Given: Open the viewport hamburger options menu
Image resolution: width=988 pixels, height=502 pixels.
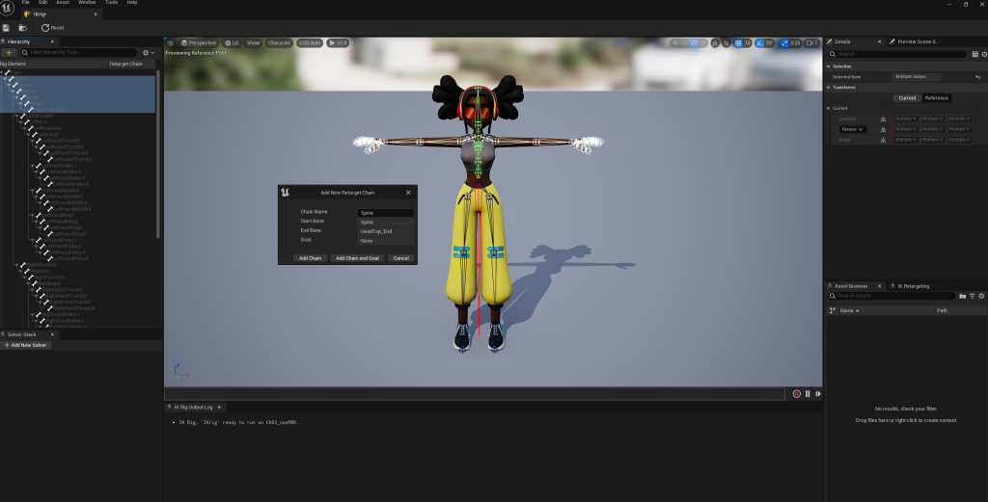Looking at the screenshot, I should pyautogui.click(x=171, y=43).
